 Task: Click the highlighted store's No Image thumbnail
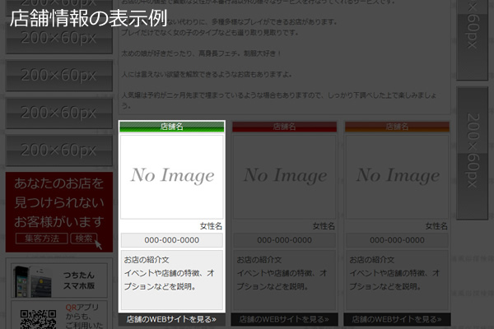coord(172,176)
